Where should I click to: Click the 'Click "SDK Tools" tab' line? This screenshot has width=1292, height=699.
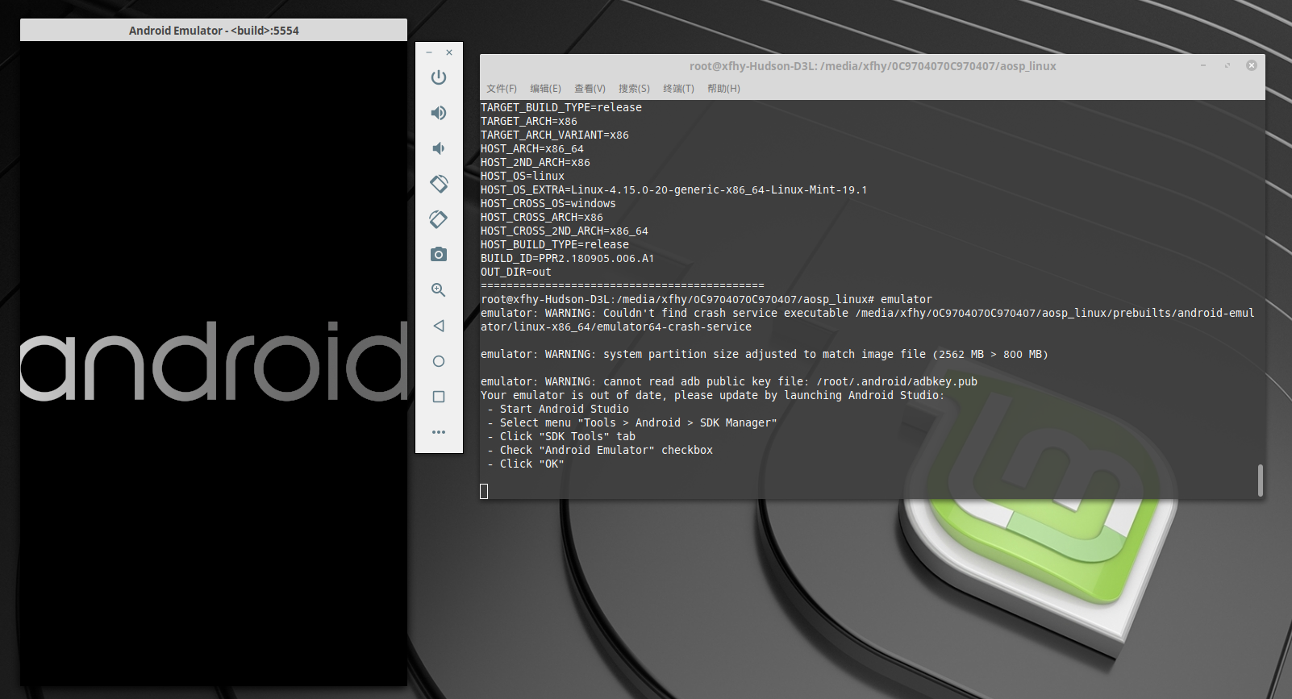[561, 436]
